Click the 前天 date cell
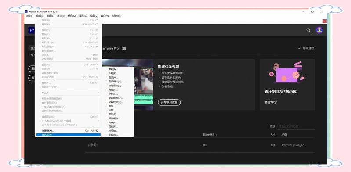Viewport: 351px width, 172px height. [x=205, y=145]
